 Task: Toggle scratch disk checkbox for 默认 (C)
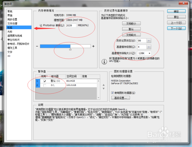pos(45,81)
